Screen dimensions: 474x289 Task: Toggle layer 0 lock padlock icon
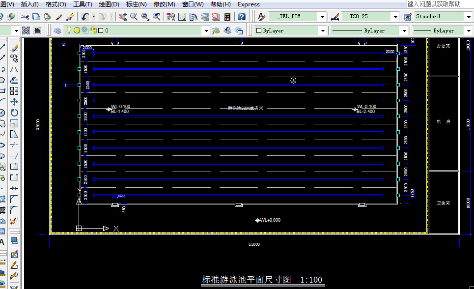(93, 30)
